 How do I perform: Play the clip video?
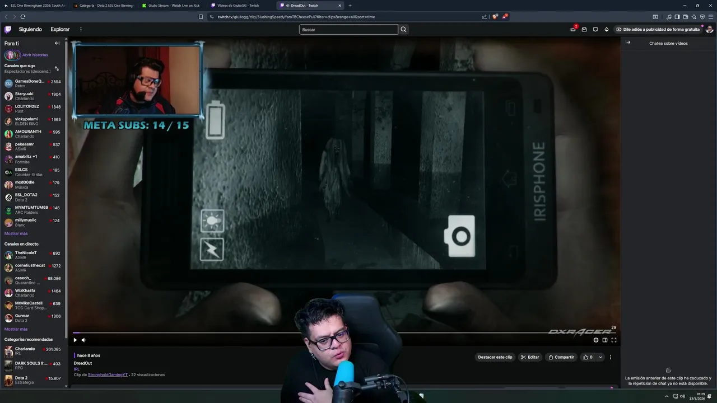pos(75,340)
